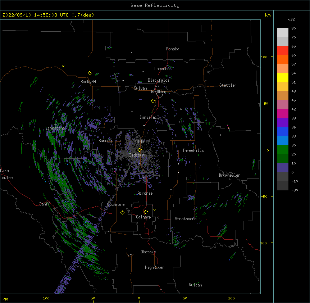Click the Cochrane town label

pos(116,204)
